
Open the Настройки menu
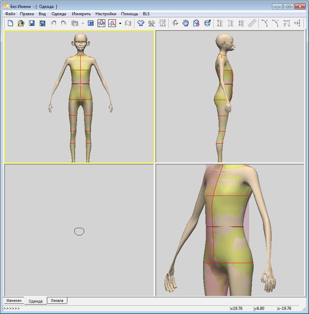tap(106, 14)
